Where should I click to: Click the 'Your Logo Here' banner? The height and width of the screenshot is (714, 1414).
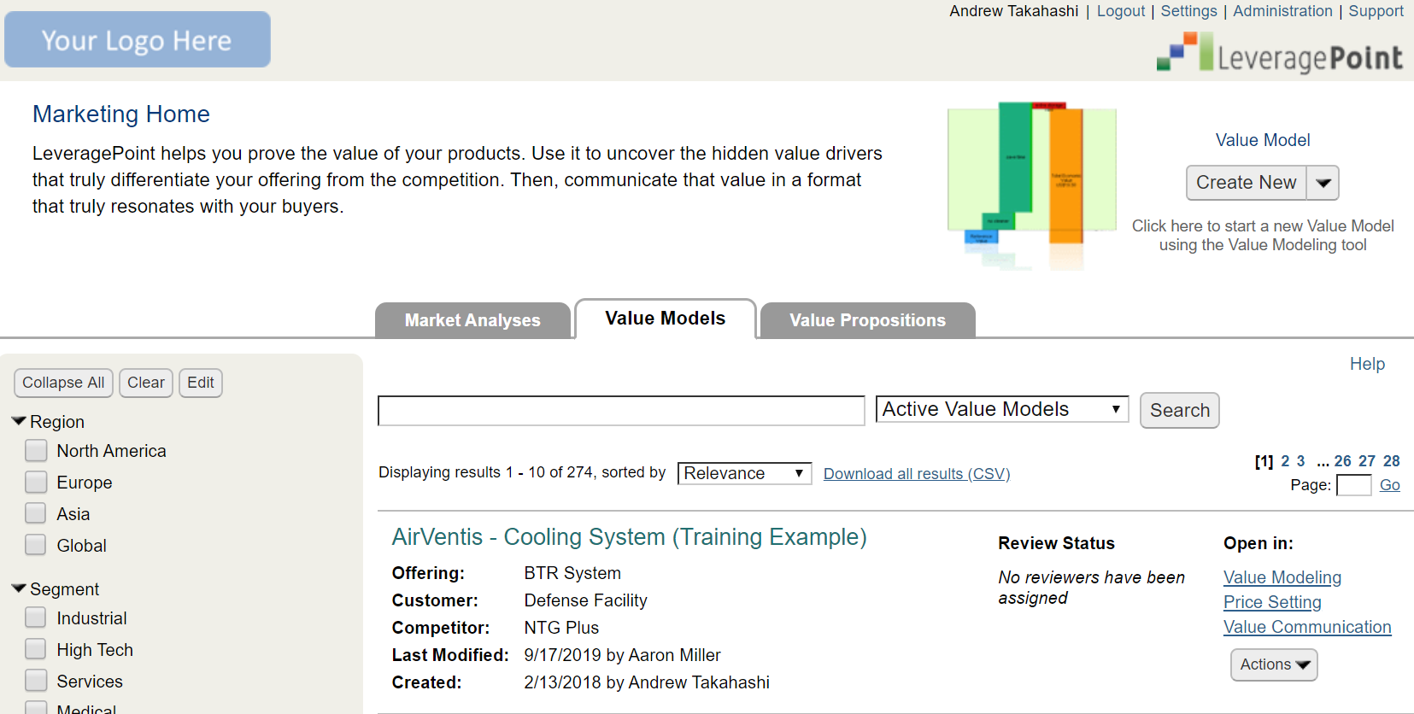click(x=138, y=39)
